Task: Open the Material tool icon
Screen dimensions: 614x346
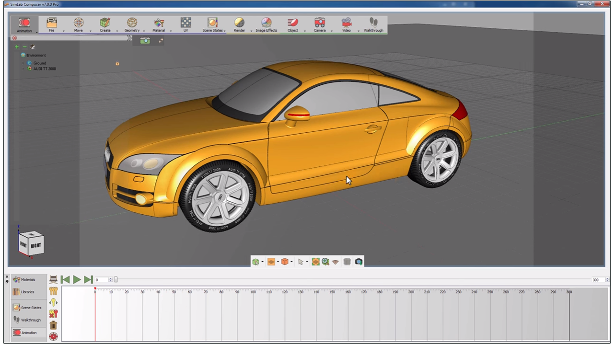Action: point(159,23)
